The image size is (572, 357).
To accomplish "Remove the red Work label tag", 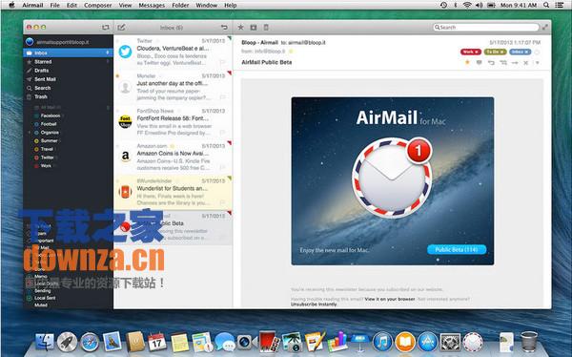I will click(477, 52).
